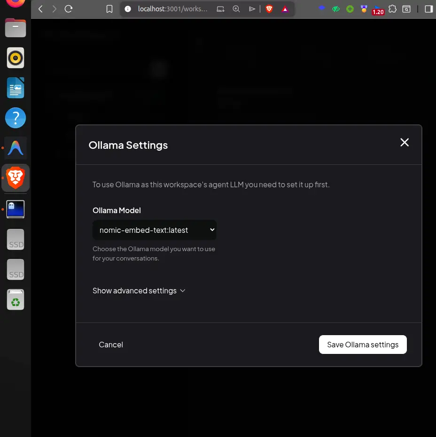The image size is (436, 437).
Task: Click the extension with 1.20 badge
Action: pyautogui.click(x=378, y=10)
